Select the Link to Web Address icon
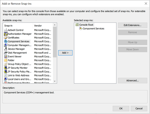 (6, 76)
